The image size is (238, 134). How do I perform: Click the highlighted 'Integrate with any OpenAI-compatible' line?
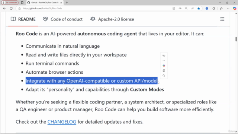click(x=91, y=81)
